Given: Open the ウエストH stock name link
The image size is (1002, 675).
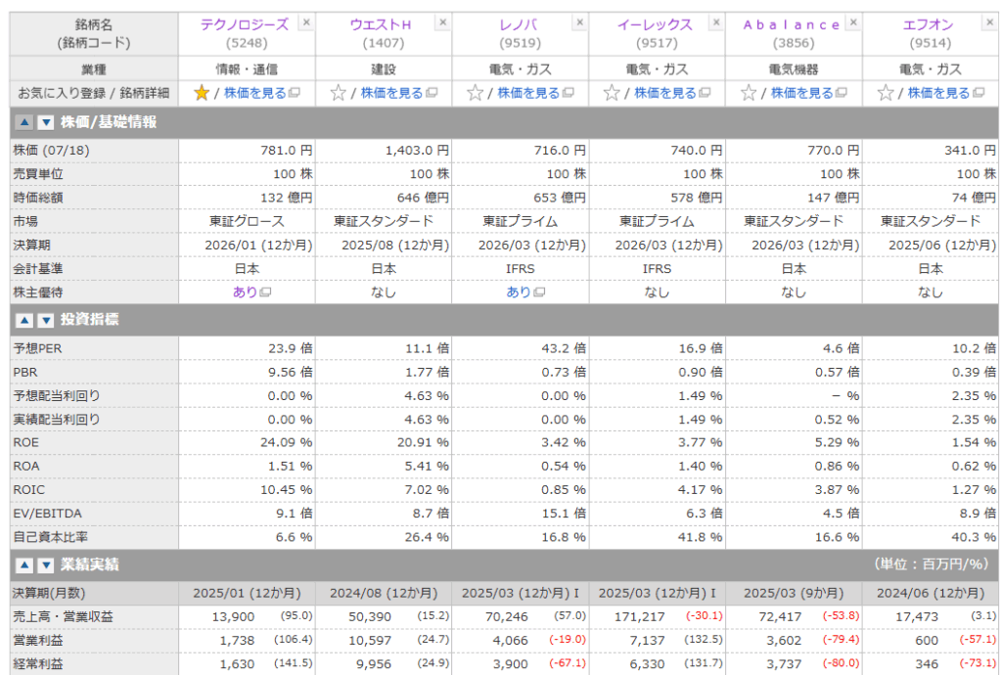Looking at the screenshot, I should pyautogui.click(x=381, y=24).
